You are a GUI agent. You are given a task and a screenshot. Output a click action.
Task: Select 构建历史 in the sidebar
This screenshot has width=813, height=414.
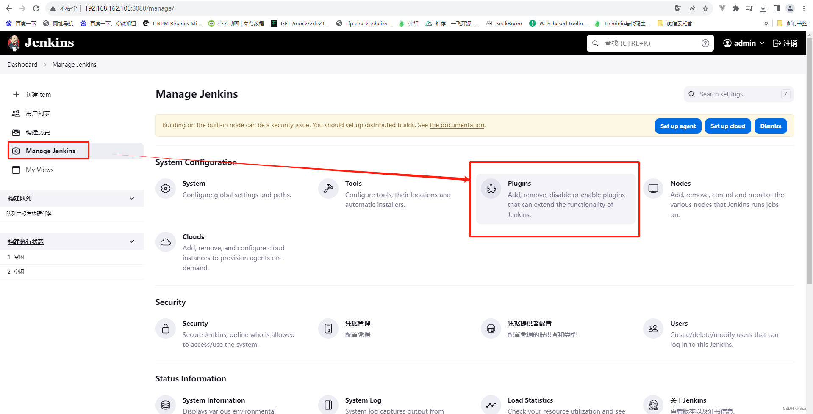(75, 132)
